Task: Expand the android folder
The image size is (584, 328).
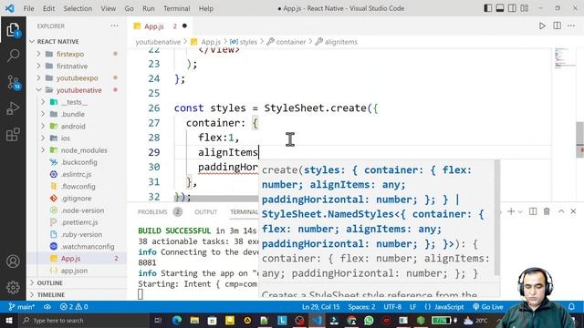Action: pyautogui.click(x=73, y=127)
